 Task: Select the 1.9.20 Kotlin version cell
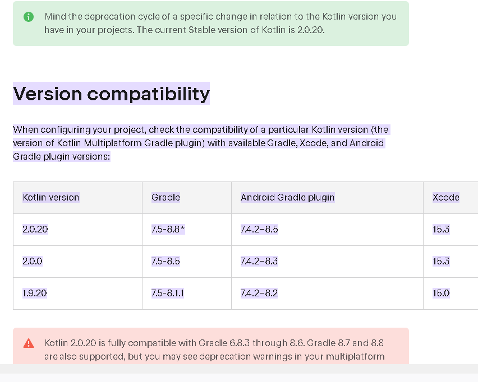tap(35, 293)
